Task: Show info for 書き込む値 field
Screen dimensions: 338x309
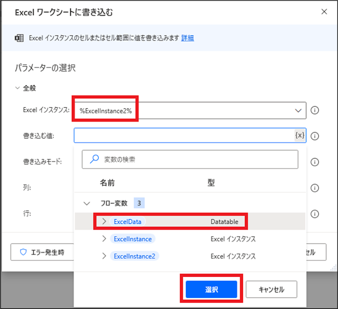Action: 315,136
